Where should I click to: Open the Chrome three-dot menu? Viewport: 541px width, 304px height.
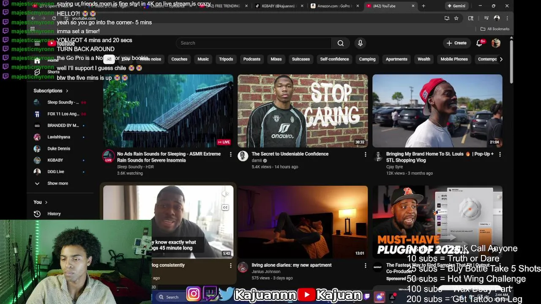click(507, 18)
